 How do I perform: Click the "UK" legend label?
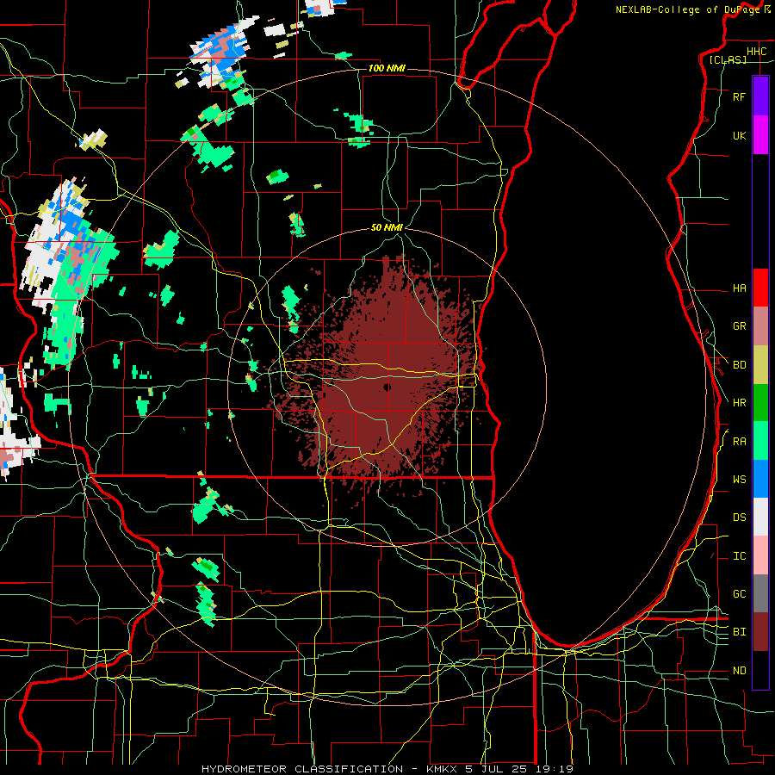coord(739,135)
